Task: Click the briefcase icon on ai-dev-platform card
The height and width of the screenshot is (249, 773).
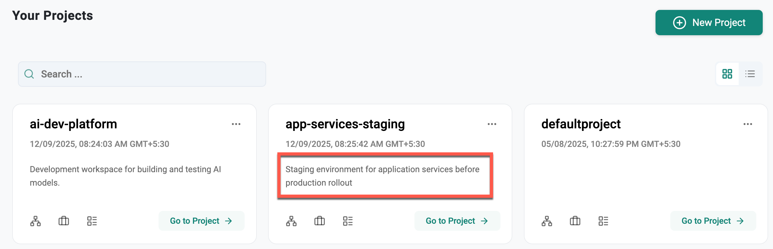Action: coord(64,221)
